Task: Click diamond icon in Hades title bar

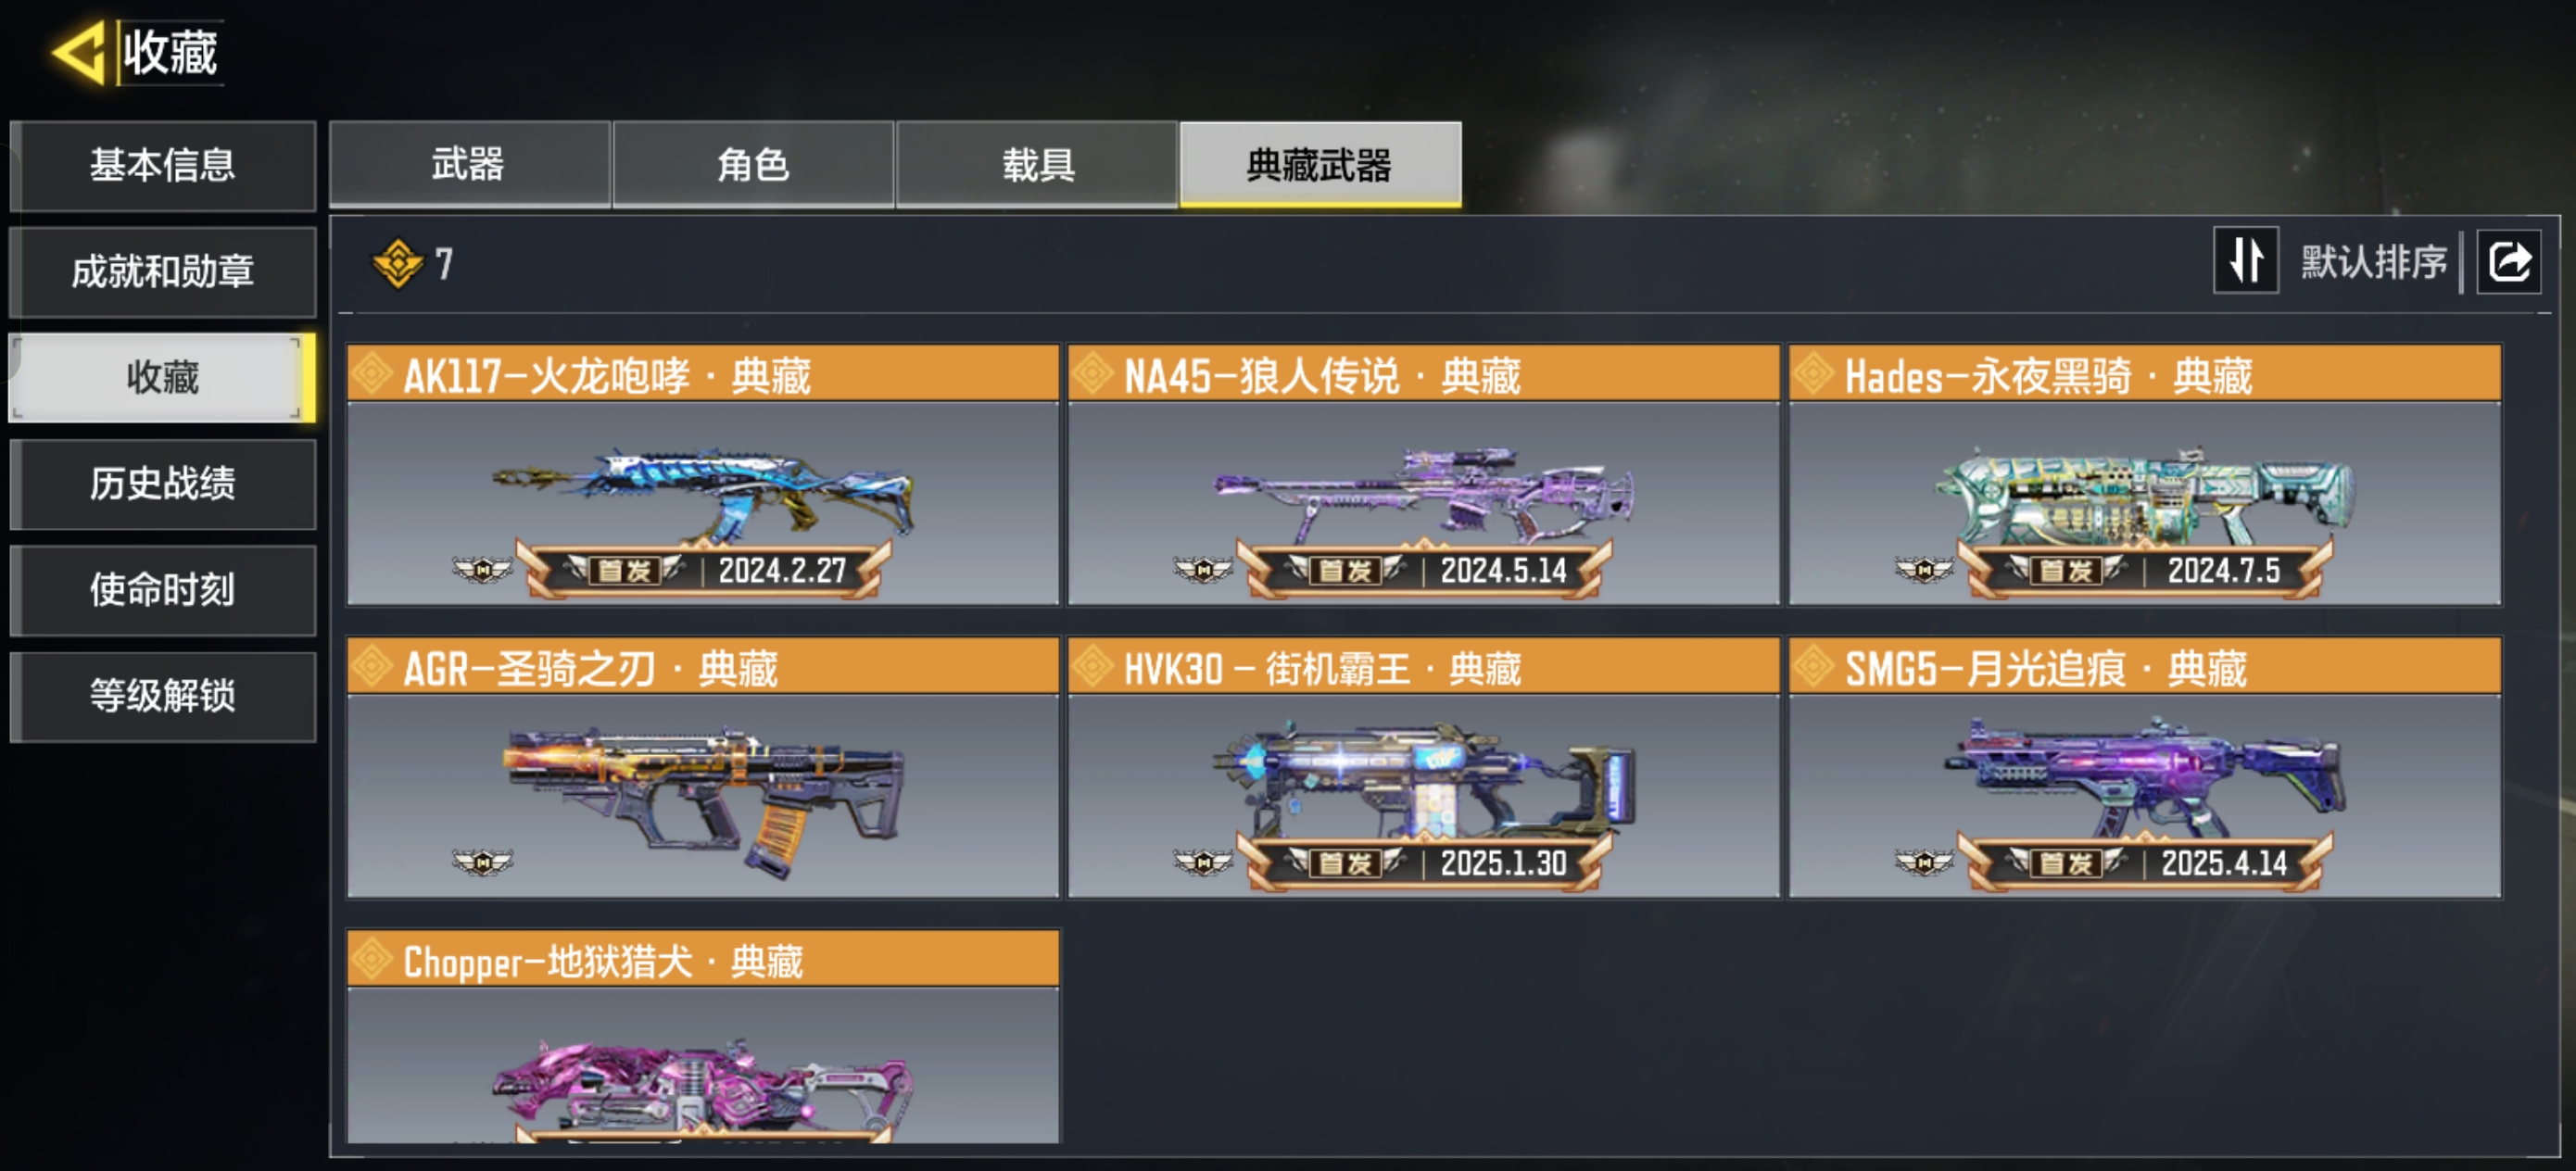Action: point(1813,375)
